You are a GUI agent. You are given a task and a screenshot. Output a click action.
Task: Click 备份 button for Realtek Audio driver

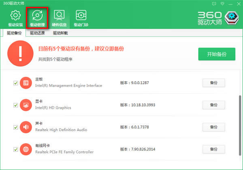click(214, 127)
